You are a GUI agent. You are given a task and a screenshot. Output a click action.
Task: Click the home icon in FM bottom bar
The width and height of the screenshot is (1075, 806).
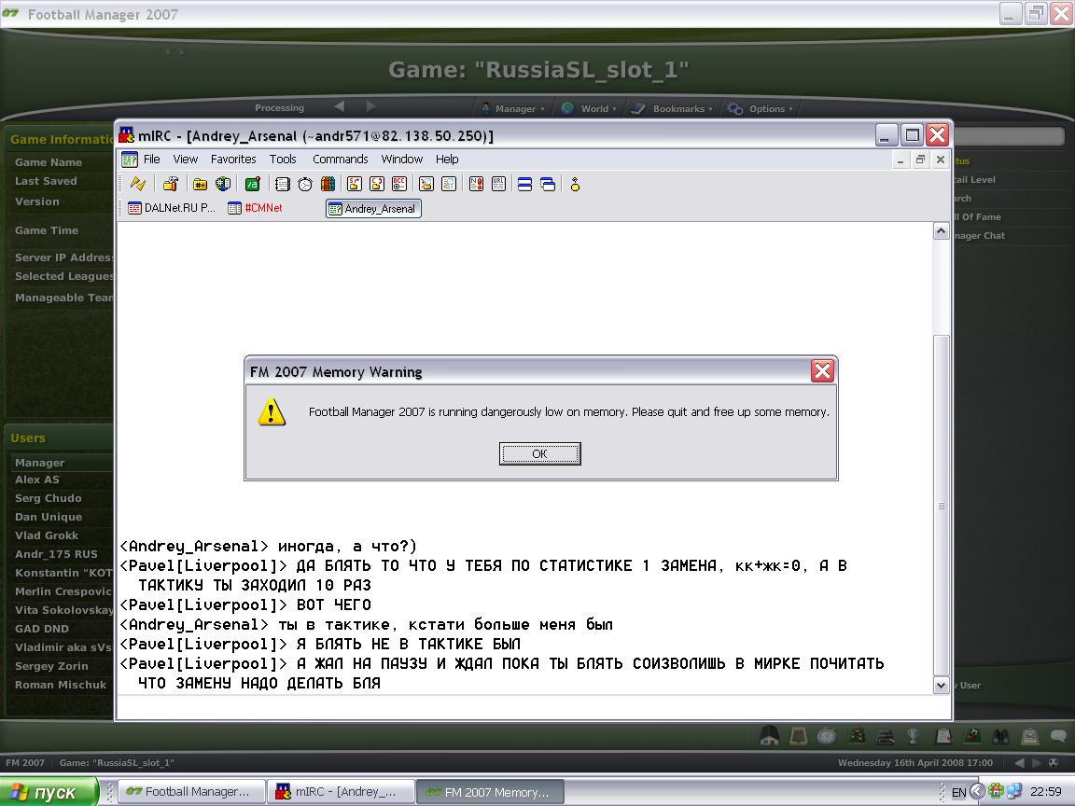(769, 736)
